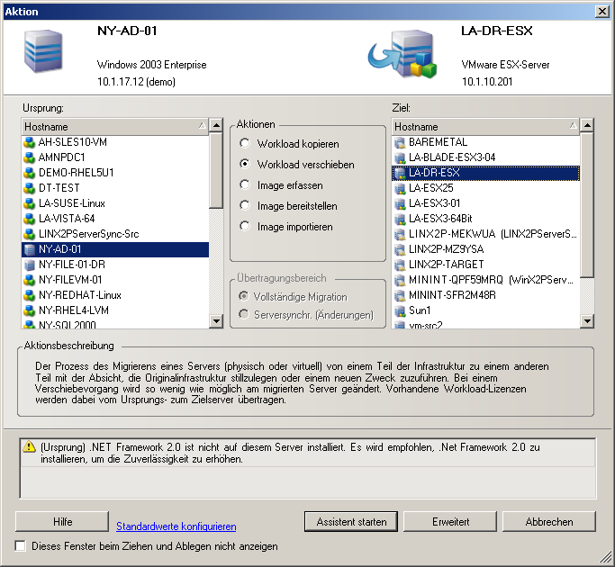Select 'BAREMETAL' in the target list
Viewport: 615px width, 567px height.
point(485,142)
